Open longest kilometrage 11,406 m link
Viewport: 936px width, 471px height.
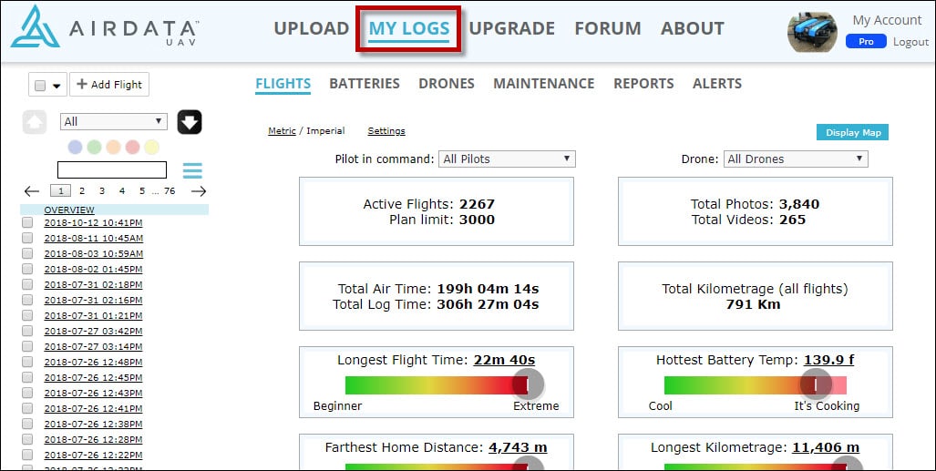click(x=826, y=447)
